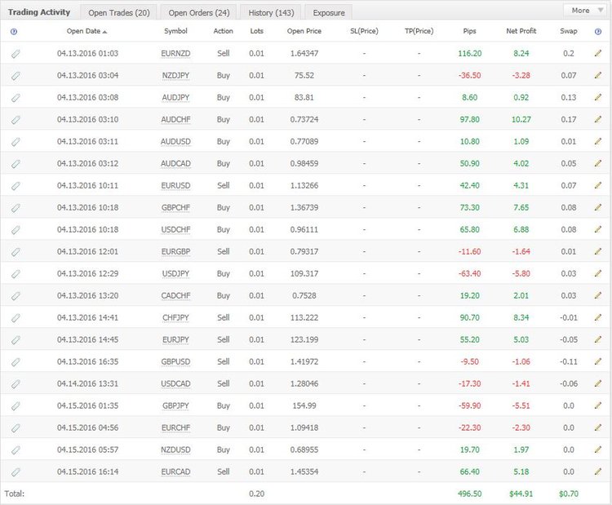This screenshot has height=505, width=612.
Task: Open the tag icon for EURNZD trade
Action: [x=16, y=54]
